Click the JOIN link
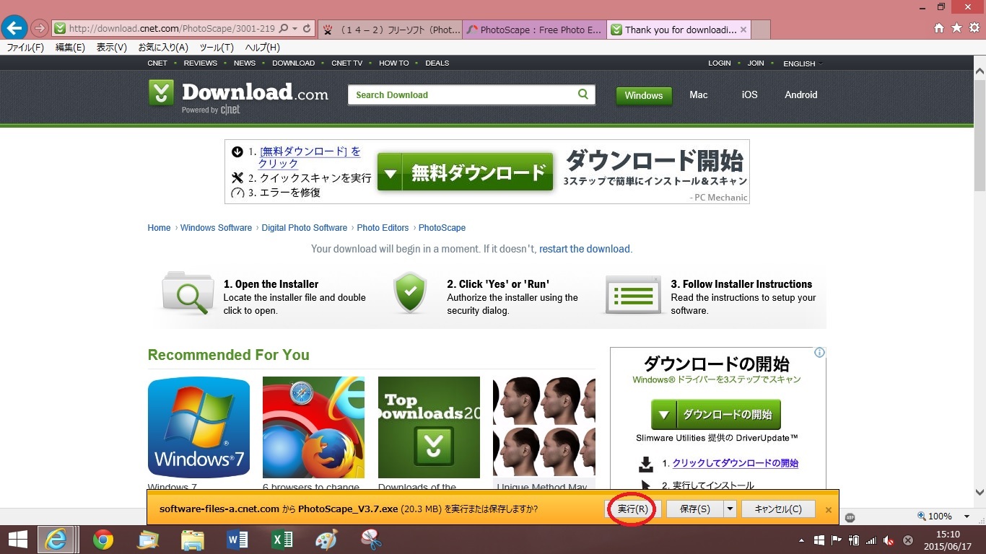 click(756, 63)
